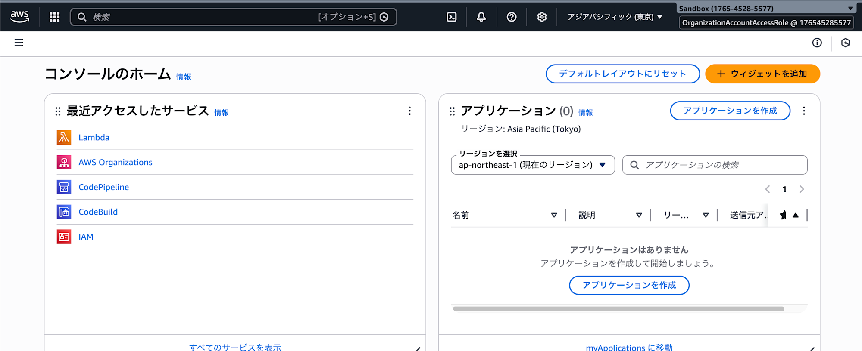Open the Recently visited widget kebab menu

tap(409, 111)
